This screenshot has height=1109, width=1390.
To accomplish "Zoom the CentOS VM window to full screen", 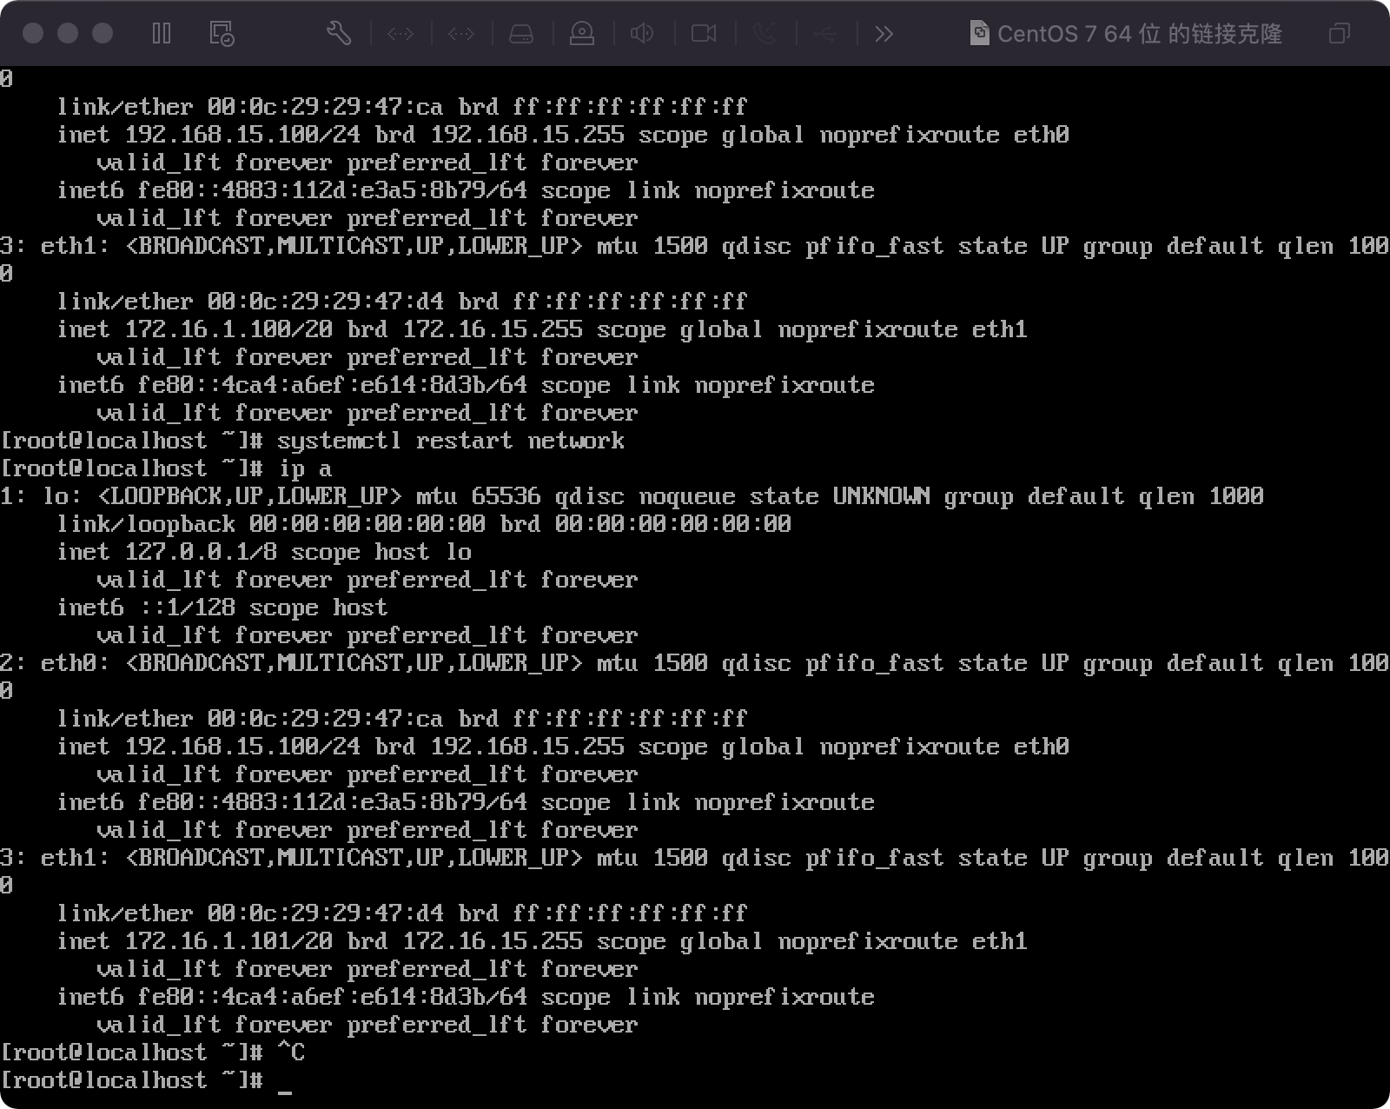I will pos(103,33).
